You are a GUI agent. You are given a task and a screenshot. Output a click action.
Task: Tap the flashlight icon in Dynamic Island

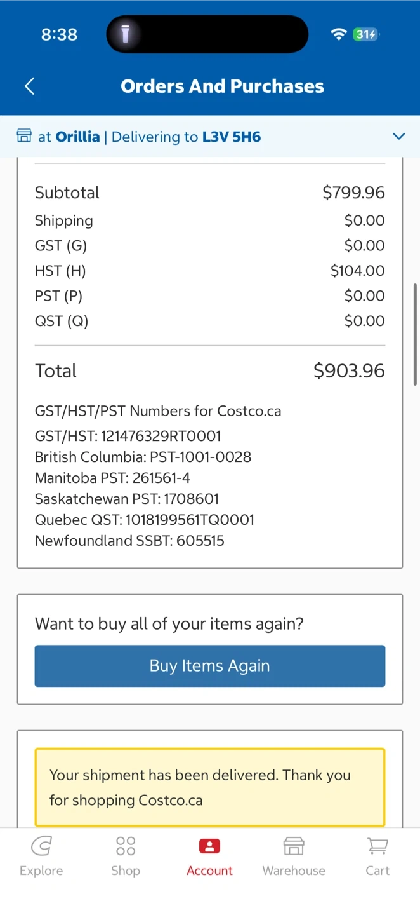pos(125,34)
